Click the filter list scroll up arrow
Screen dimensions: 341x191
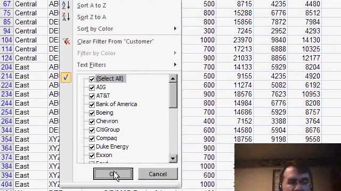click(173, 79)
